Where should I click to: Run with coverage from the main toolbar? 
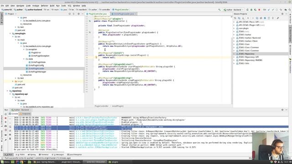(x=255, y=10)
